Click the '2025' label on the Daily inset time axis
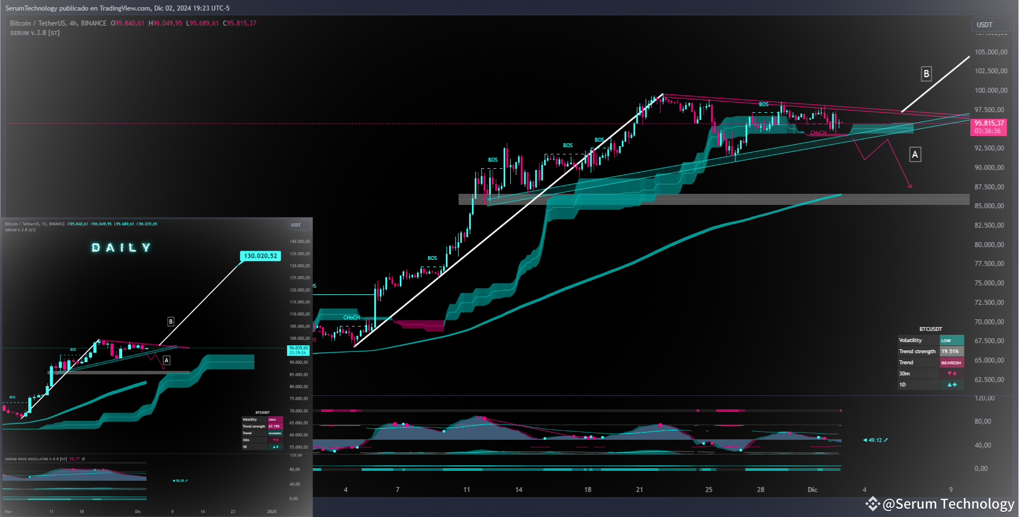 coord(272,511)
